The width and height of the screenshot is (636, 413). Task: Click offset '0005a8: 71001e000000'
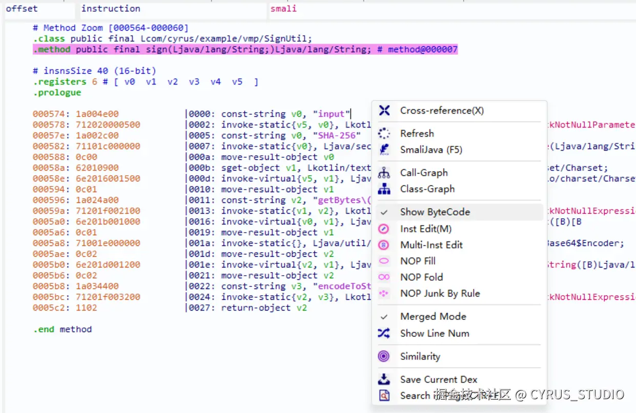point(86,243)
